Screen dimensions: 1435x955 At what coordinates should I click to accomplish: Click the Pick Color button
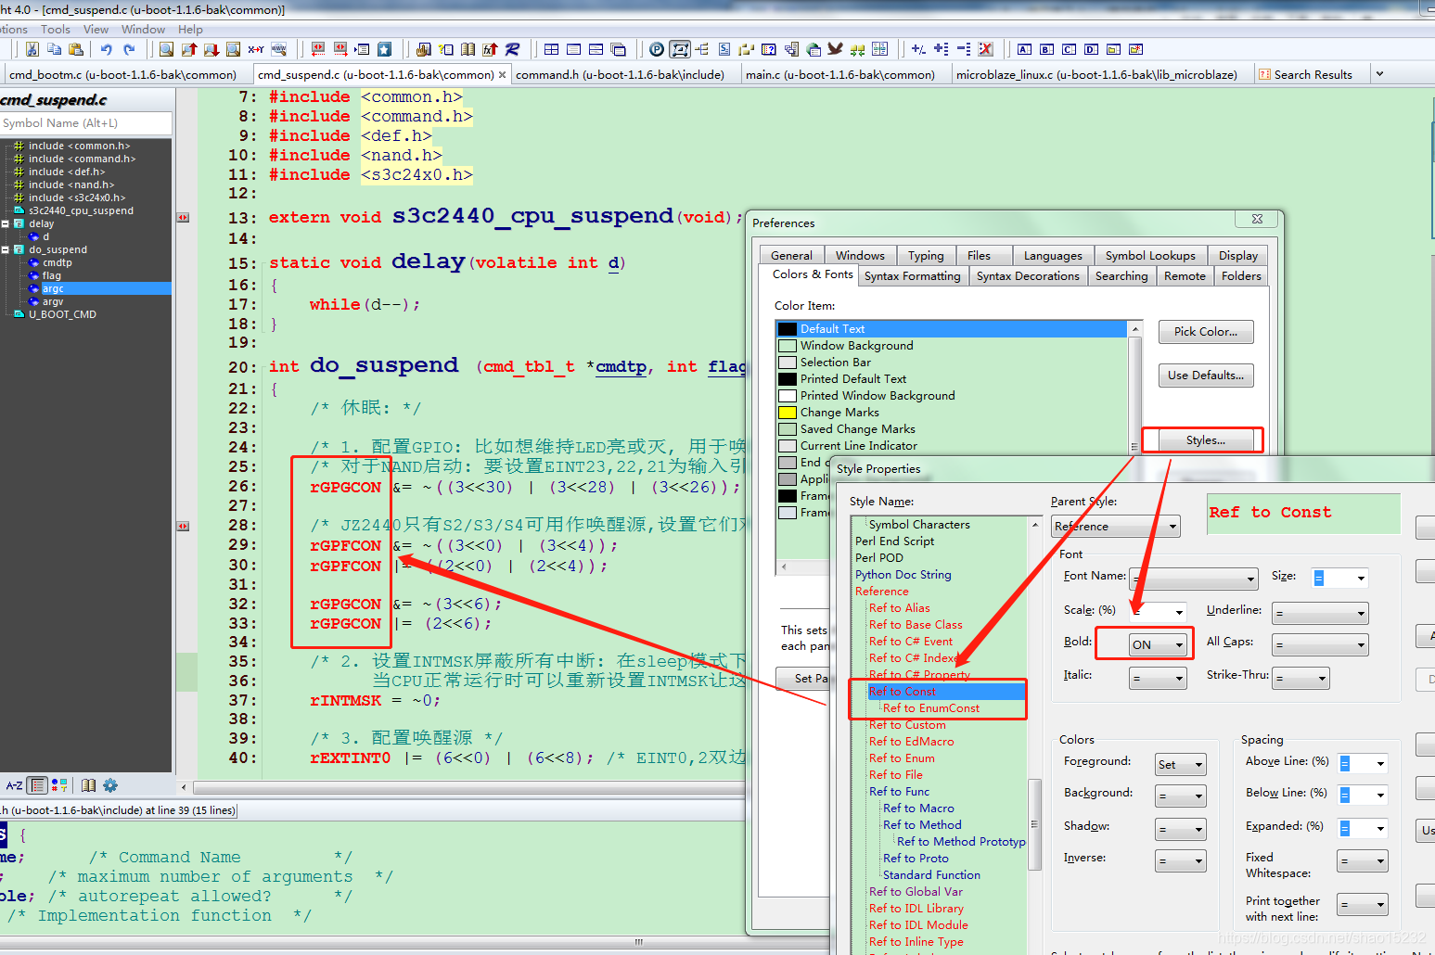pos(1205,332)
